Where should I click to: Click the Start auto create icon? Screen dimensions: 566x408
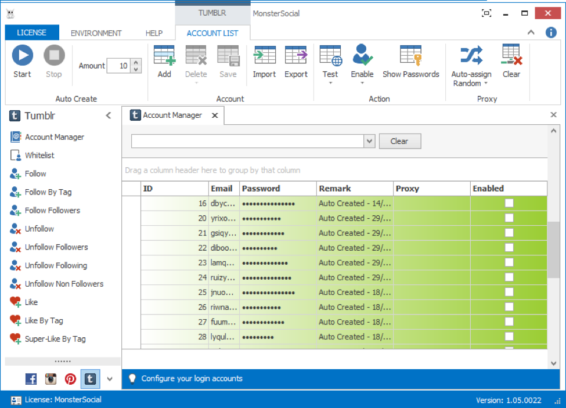pos(23,56)
